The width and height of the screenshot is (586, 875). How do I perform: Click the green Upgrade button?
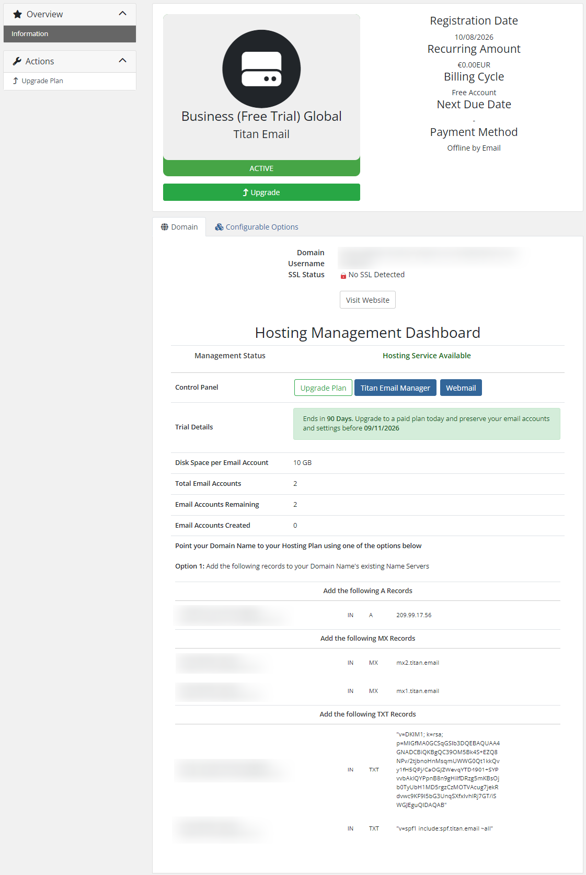[261, 192]
